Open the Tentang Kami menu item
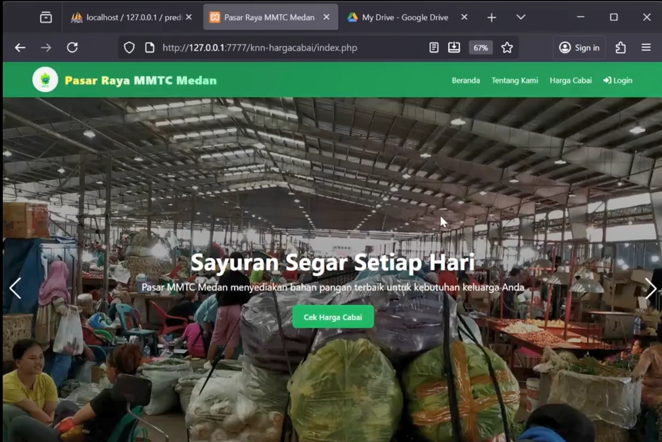The height and width of the screenshot is (442, 662). 514,80
